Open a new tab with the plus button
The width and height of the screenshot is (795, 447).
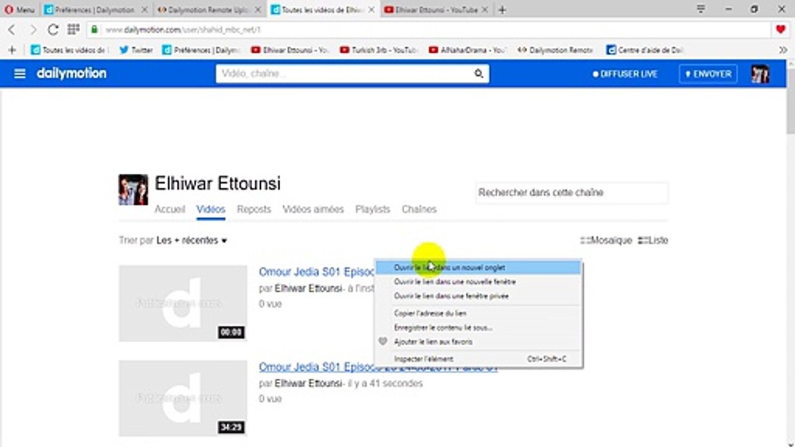pyautogui.click(x=502, y=10)
